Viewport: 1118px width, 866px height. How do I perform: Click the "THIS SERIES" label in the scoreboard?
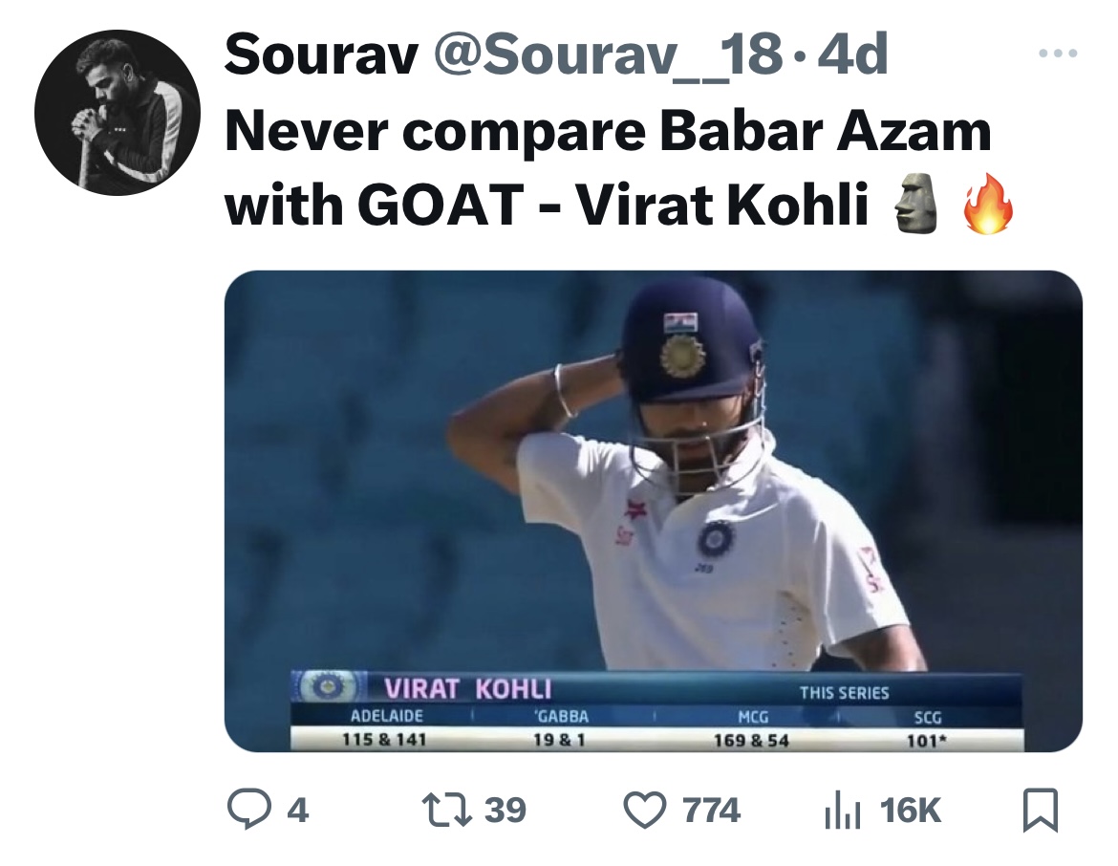(x=844, y=693)
